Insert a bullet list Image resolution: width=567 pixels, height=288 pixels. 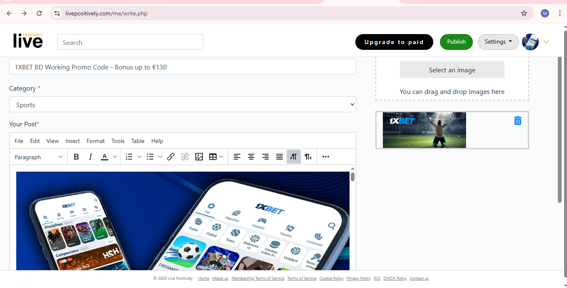coord(150,157)
